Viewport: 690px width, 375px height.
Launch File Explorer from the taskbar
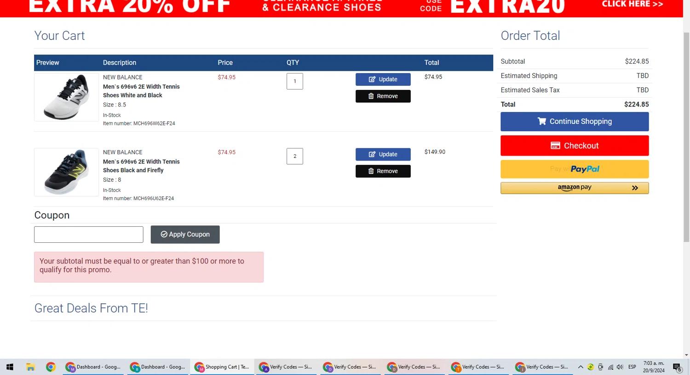30,367
